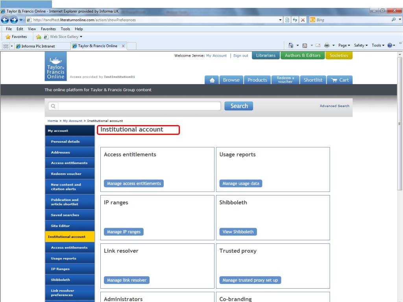Click the Sign out link
The width and height of the screenshot is (403, 302).
pyautogui.click(x=240, y=55)
